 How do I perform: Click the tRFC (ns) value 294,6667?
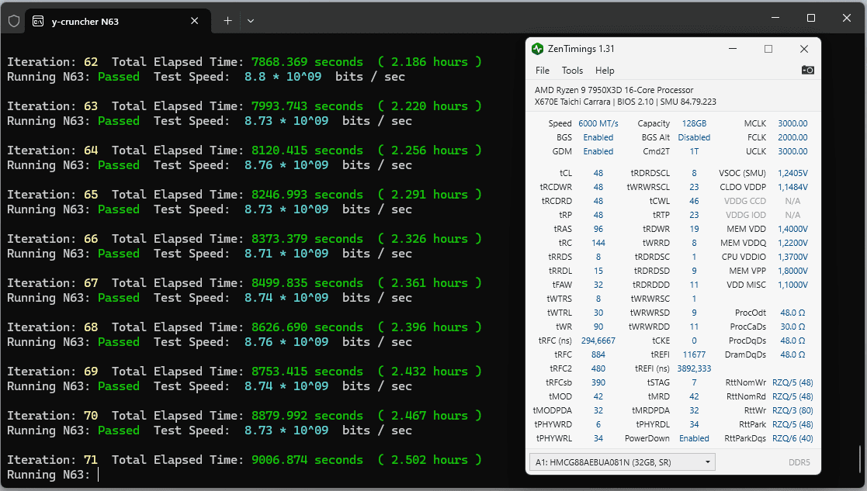click(598, 341)
